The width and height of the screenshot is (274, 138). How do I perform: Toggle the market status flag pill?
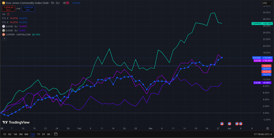[x=68, y=3]
